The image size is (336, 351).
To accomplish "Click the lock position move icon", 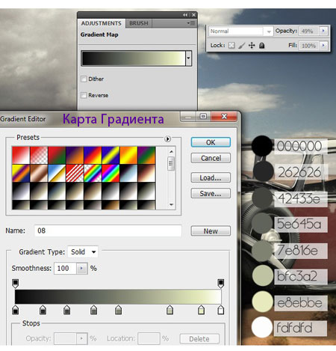I will click(x=252, y=46).
